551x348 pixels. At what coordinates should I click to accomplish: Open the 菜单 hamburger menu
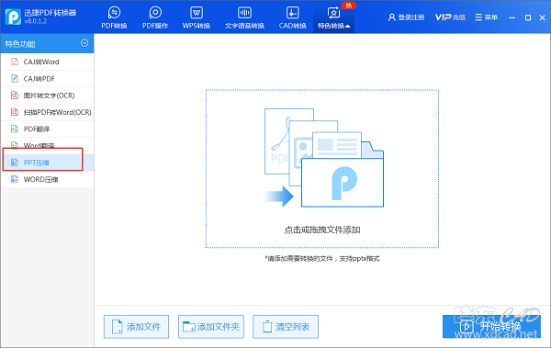pos(487,17)
